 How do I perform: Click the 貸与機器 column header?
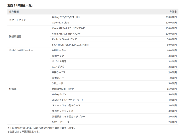coord(14,12)
